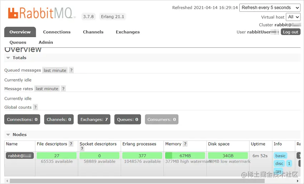Open help for Socket descriptors column

pos(82,149)
